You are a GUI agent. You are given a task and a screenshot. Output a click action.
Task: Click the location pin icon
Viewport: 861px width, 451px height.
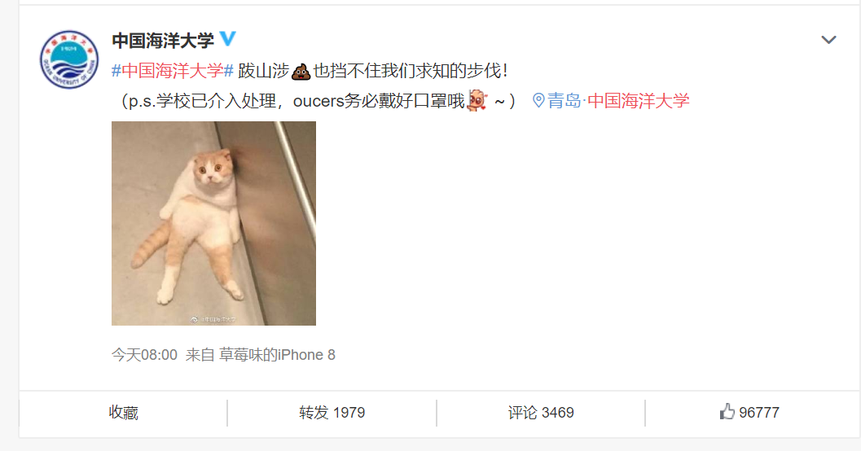tap(538, 100)
